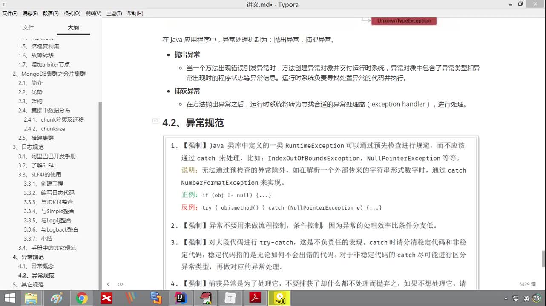Go to outline item 3.3.4、与Simple整合
This screenshot has height=306, width=546.
pos(49,211)
